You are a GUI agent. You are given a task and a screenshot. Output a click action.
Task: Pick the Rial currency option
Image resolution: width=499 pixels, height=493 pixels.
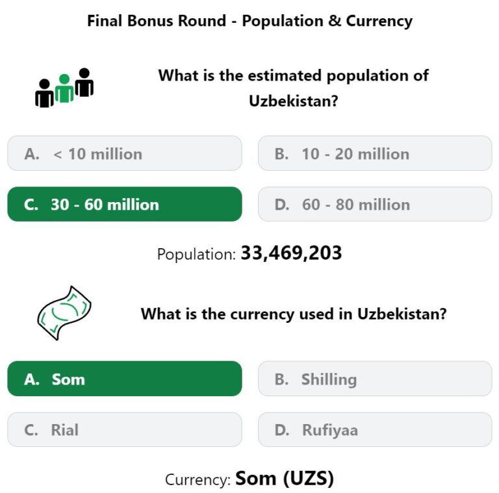point(125,429)
